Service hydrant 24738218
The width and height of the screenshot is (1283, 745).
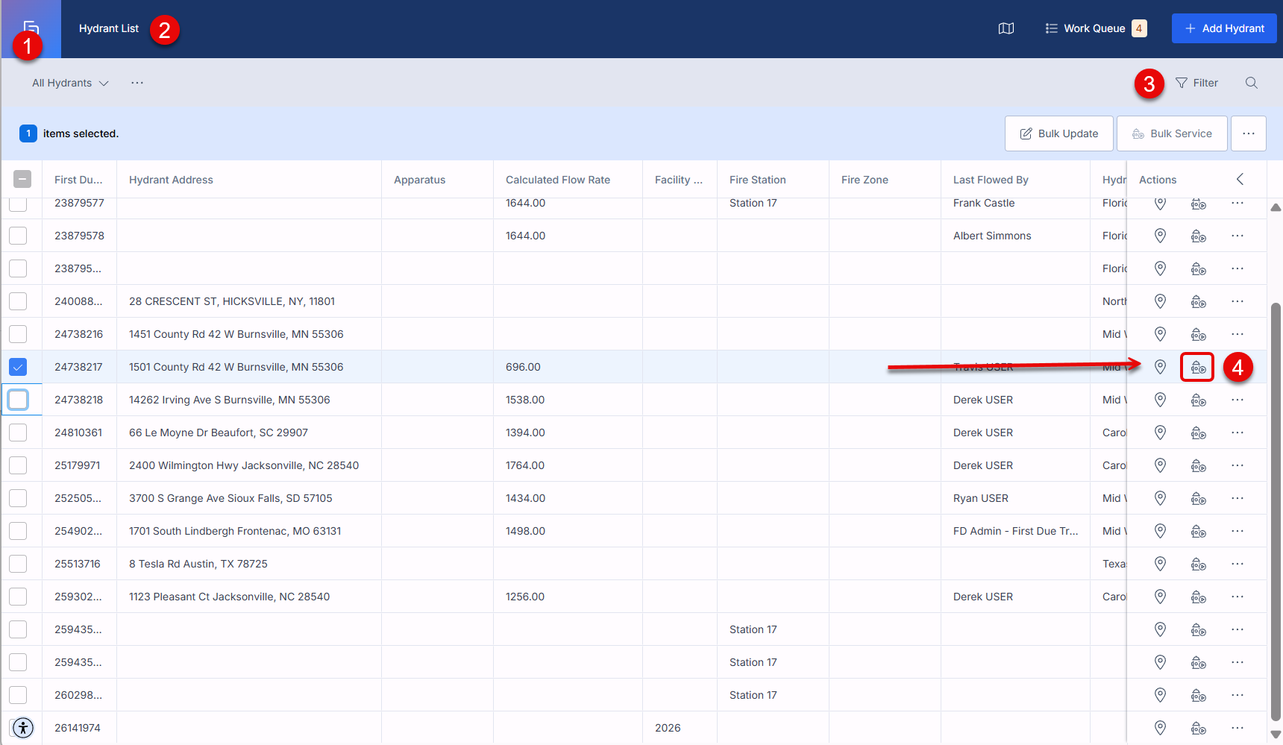click(x=1199, y=400)
